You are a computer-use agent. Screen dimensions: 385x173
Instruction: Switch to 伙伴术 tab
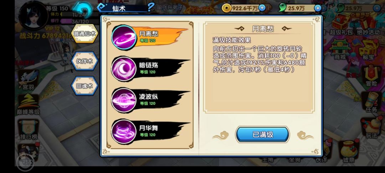[x=84, y=61]
